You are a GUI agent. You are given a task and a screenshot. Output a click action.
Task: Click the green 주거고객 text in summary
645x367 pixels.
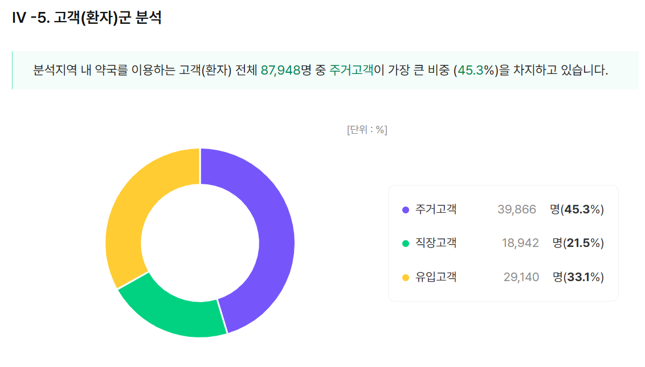click(352, 70)
